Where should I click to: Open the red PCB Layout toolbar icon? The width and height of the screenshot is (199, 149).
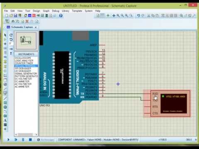(x=34, y=15)
